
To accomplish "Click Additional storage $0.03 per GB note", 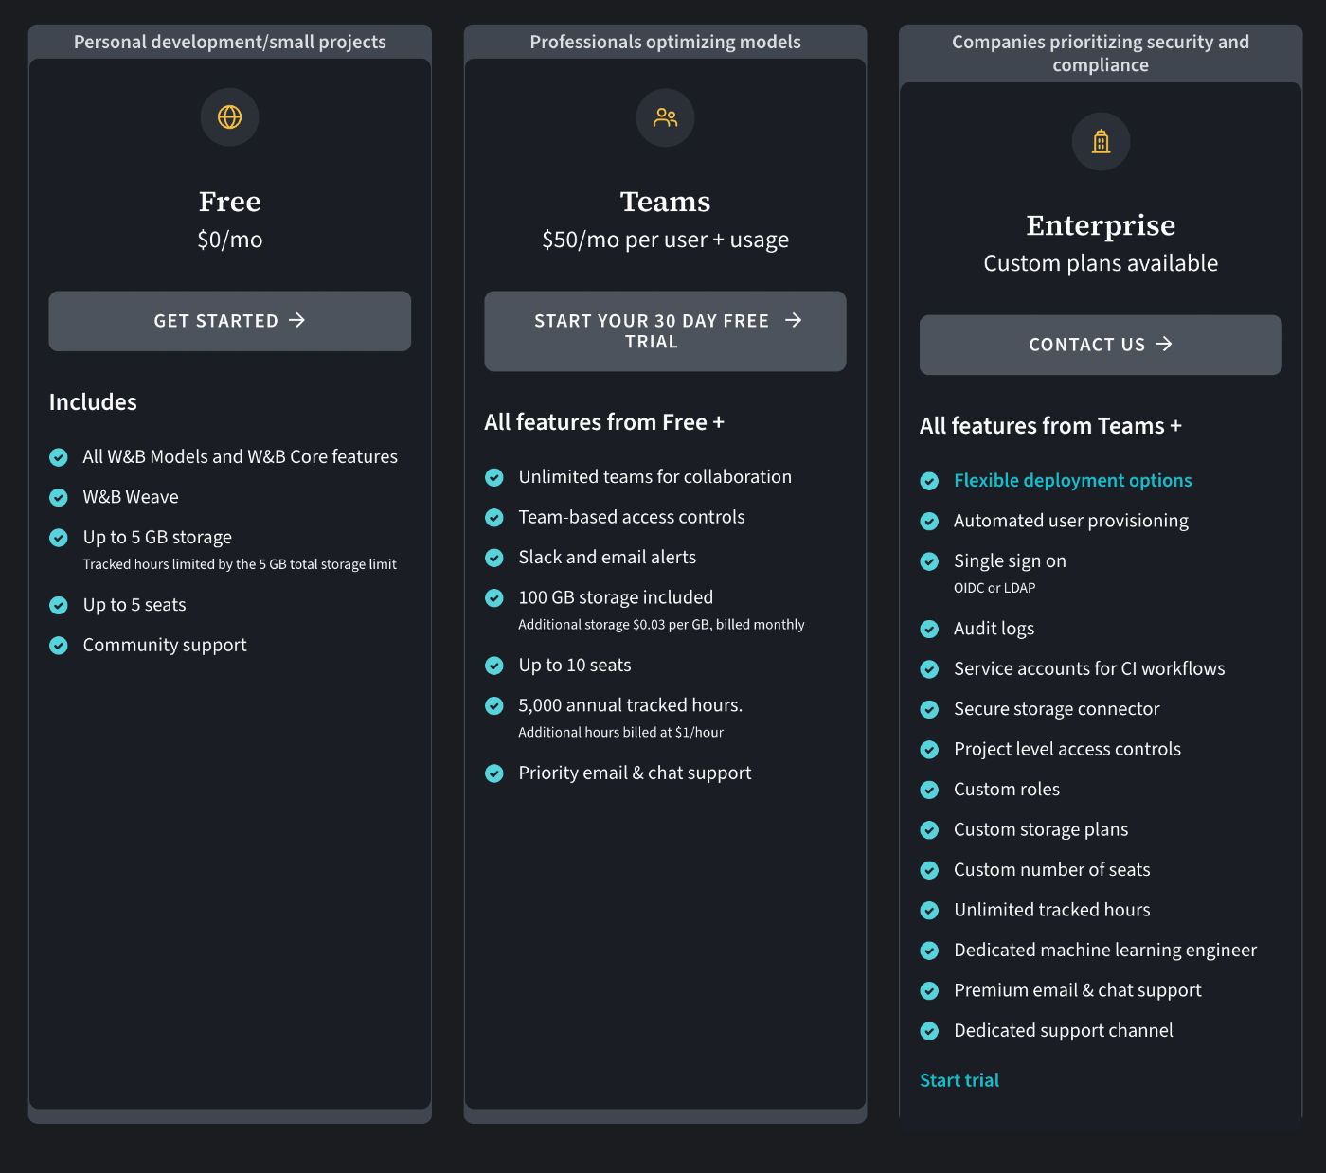I will (661, 625).
